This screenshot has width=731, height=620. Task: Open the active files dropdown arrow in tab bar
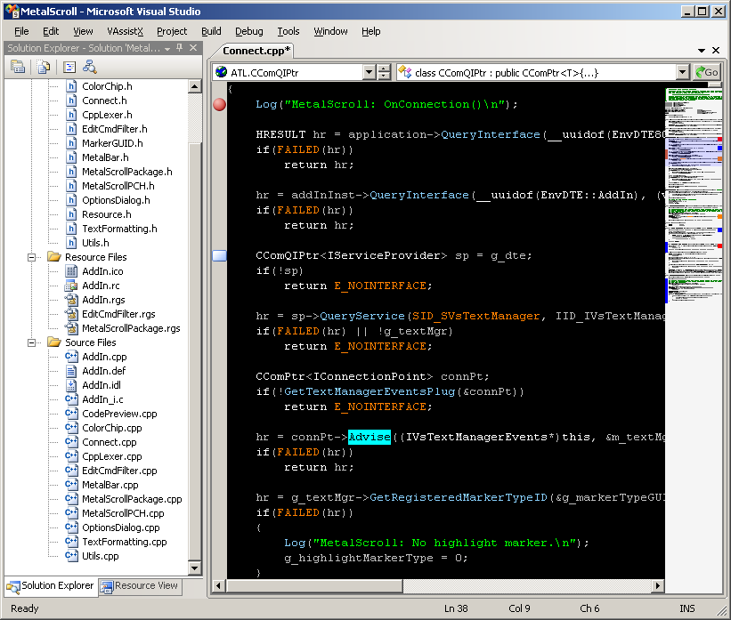click(702, 51)
